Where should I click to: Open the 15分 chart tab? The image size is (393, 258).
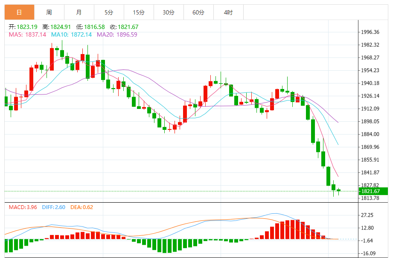[x=139, y=12]
